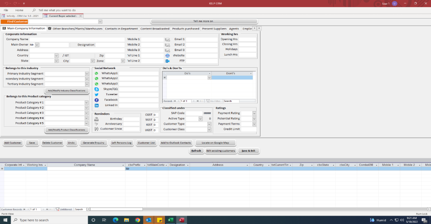Click the Skype/QQ icon
The image size is (431, 224).
[x=96, y=89]
